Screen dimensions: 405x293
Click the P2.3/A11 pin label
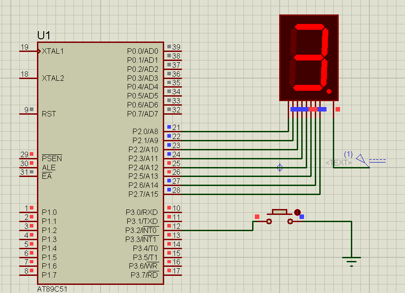pyautogui.click(x=143, y=158)
